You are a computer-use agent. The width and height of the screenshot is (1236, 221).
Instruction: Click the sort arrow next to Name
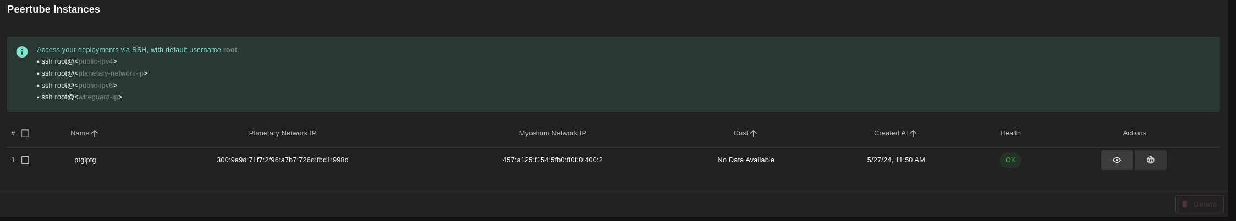95,133
